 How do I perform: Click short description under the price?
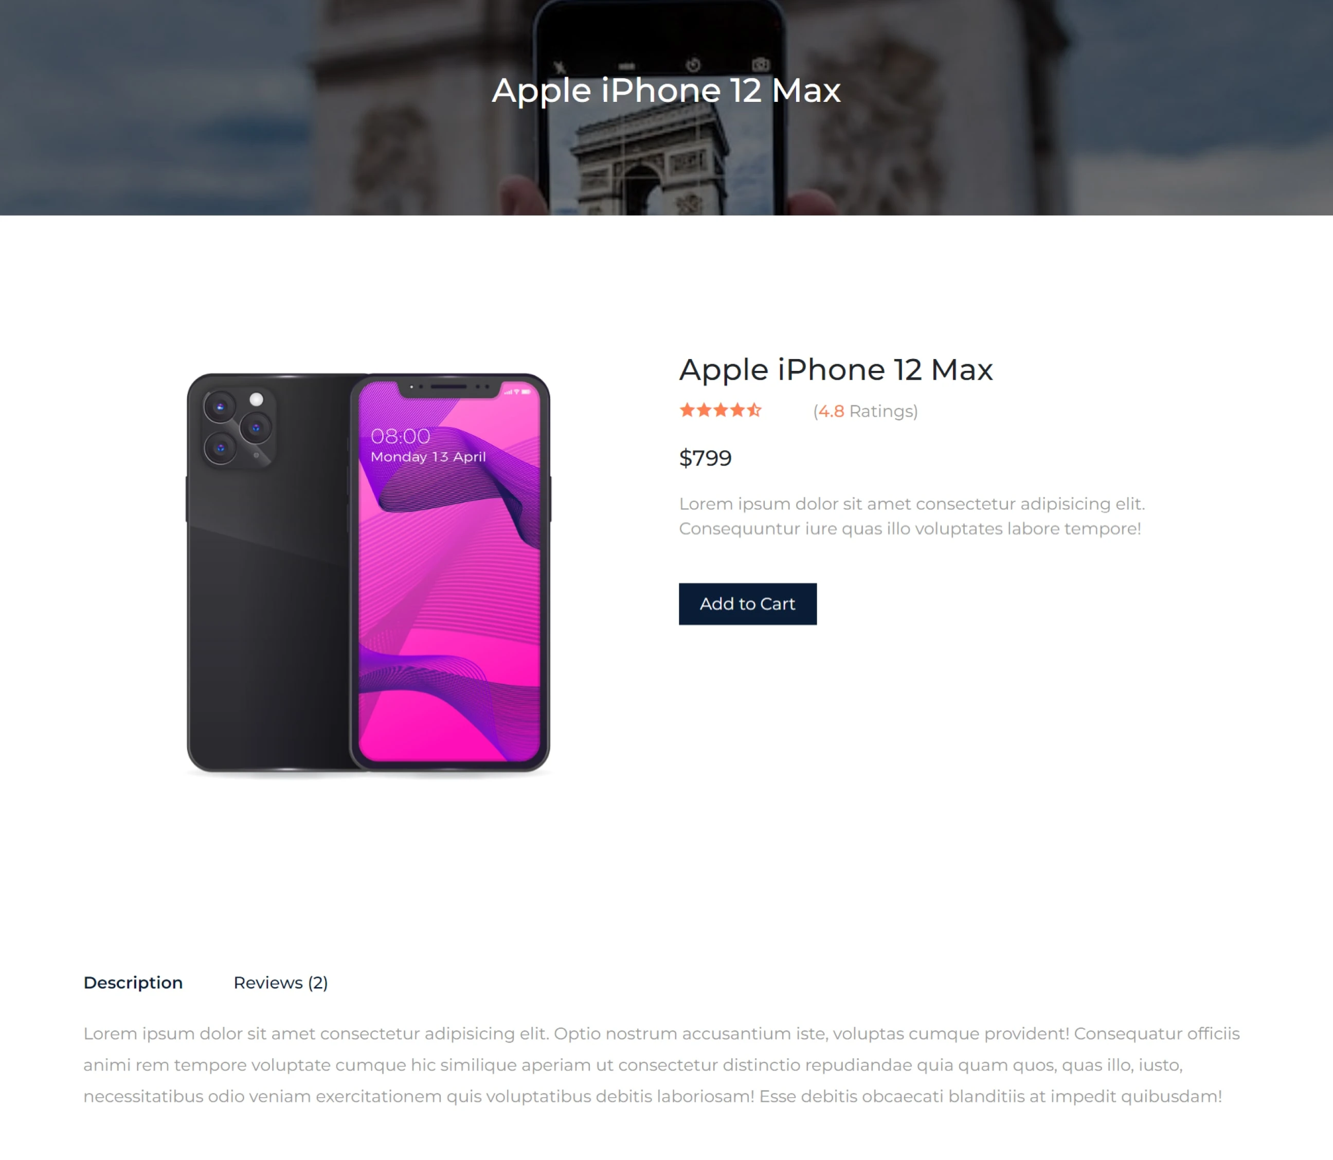click(x=912, y=516)
